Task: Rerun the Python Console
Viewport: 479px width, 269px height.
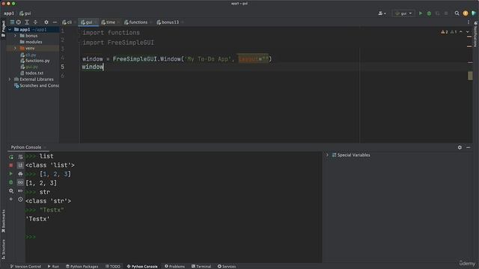Action: 11,157
